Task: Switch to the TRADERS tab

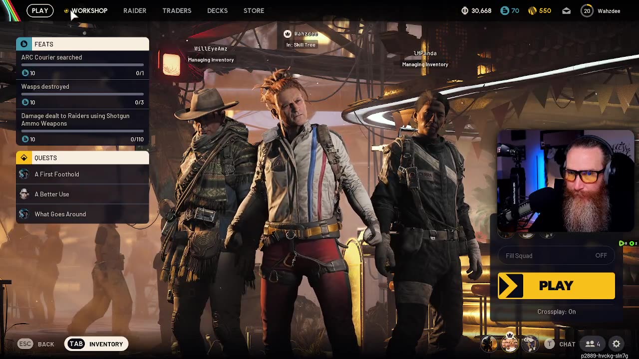Action: [x=177, y=10]
